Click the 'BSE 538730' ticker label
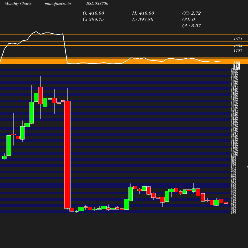The image size is (248, 248). pos(97,3)
